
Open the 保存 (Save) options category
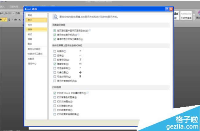[x=36, y=29]
